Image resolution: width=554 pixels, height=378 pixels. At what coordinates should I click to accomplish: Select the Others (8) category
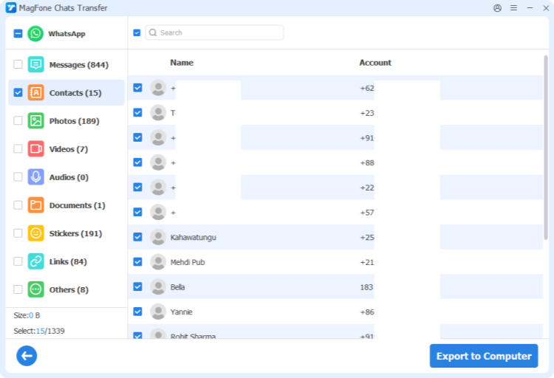[68, 289]
